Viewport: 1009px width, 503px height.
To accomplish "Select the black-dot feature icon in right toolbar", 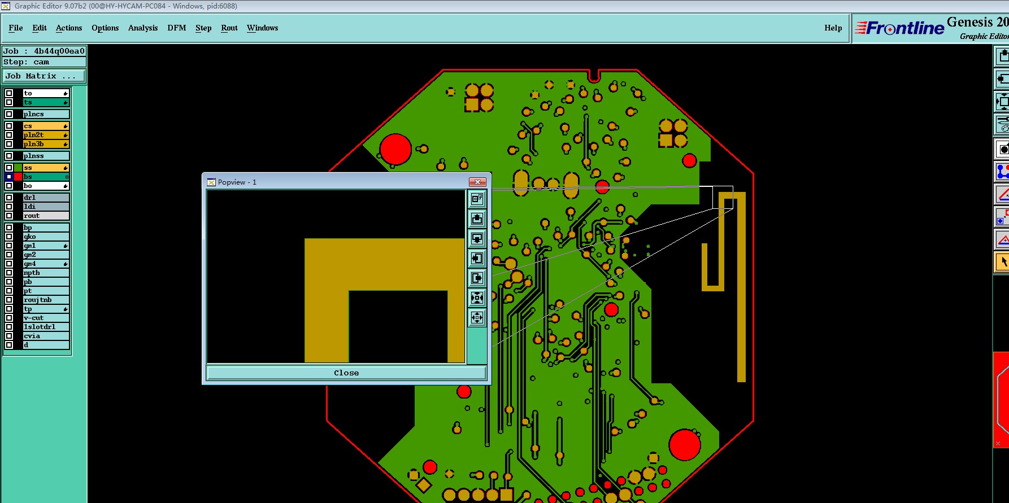I will [x=1002, y=149].
